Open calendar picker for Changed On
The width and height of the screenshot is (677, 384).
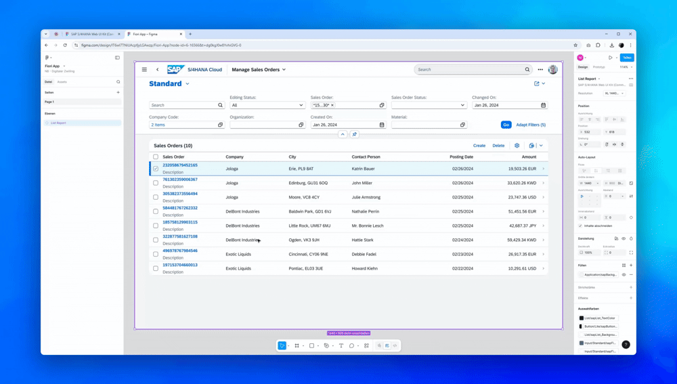click(543, 105)
